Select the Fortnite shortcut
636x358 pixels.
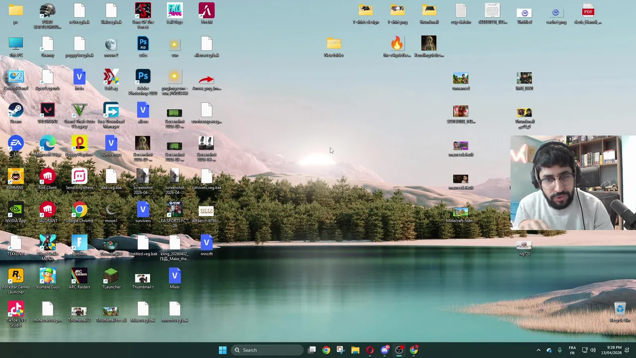point(79,246)
